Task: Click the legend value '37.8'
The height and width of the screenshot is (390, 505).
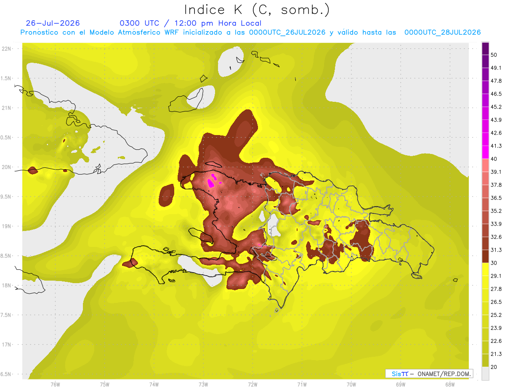Action: 496,185
